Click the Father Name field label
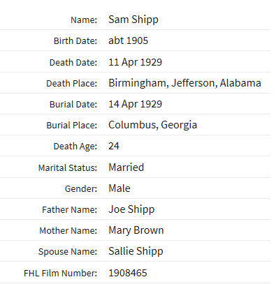The image size is (276, 284). click(69, 210)
